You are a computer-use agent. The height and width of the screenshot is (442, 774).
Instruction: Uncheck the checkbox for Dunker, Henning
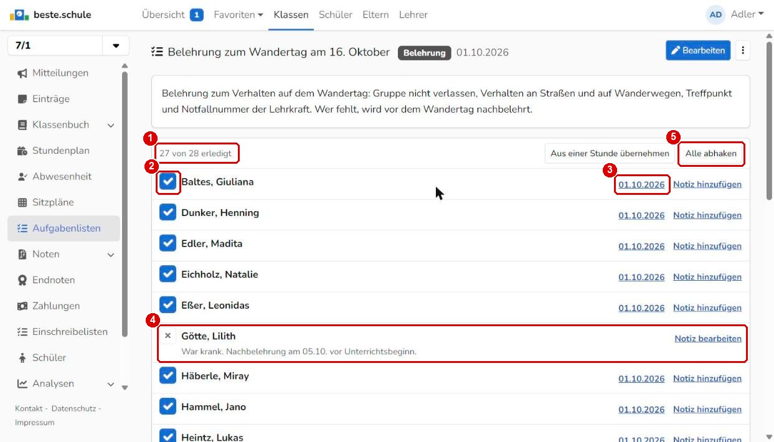tap(168, 213)
